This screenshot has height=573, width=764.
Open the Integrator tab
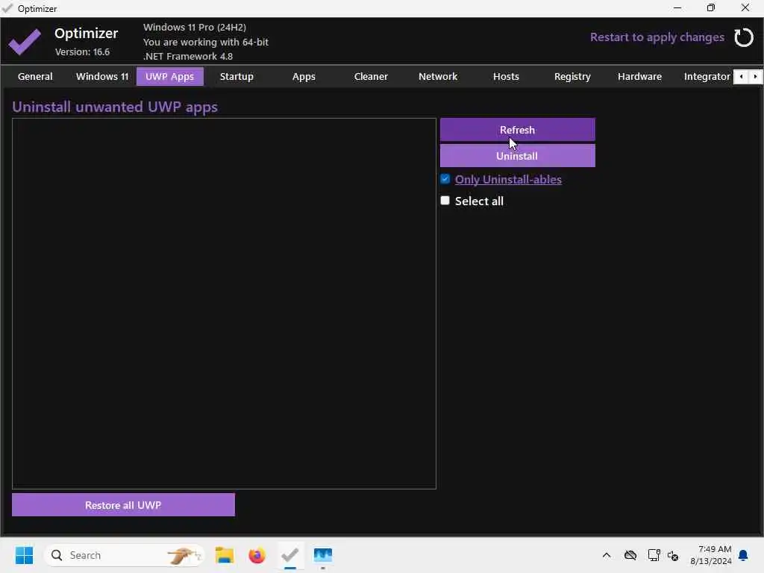707,77
